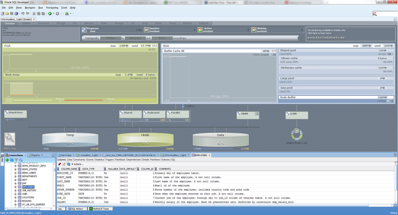Switch to the Constraints tab
The height and width of the screenshot is (215, 398).
tap(79, 160)
